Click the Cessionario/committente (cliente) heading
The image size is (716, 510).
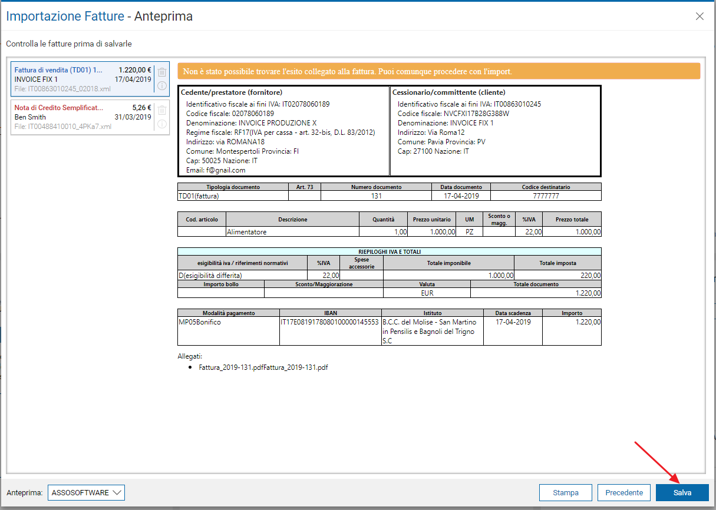(449, 92)
